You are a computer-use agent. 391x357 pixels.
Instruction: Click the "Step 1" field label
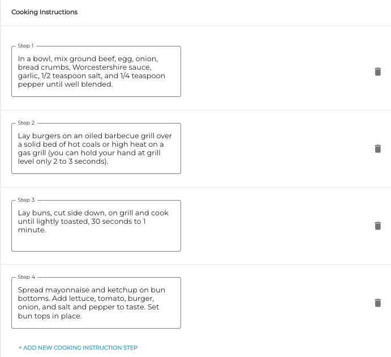click(x=26, y=46)
